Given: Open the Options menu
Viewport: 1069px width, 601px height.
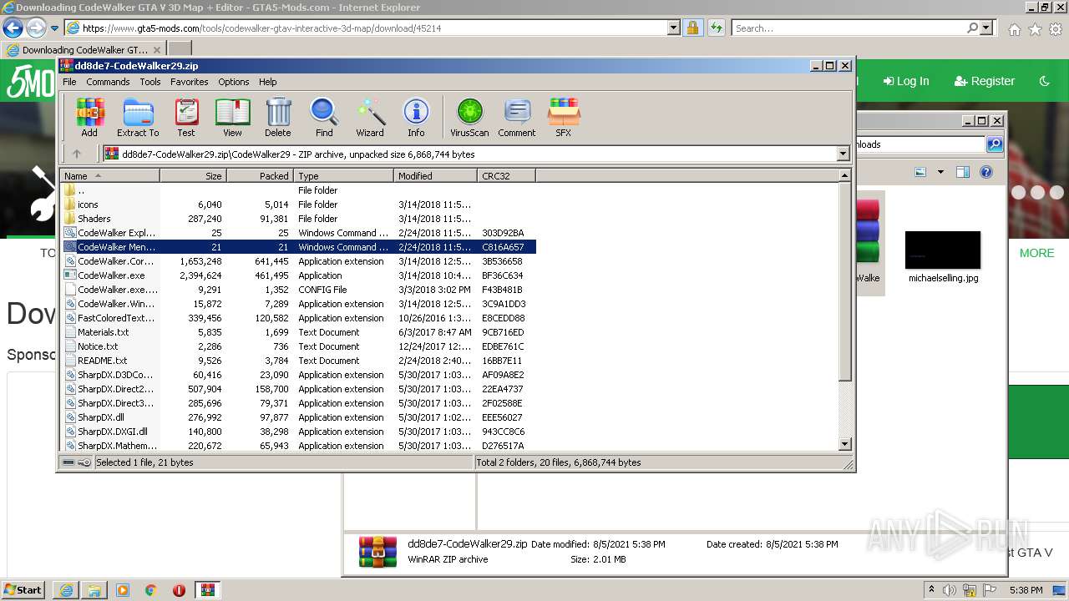Looking at the screenshot, I should 234,82.
